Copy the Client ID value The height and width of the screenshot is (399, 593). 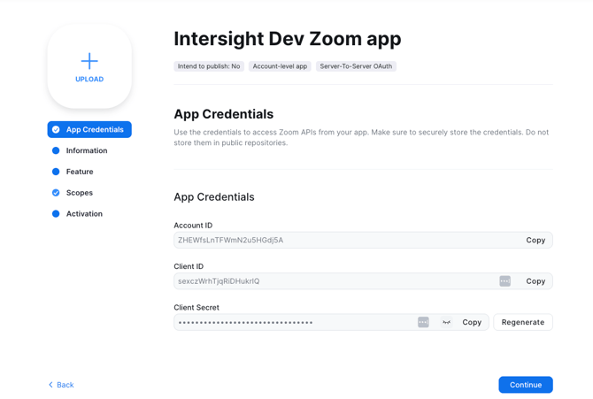(535, 281)
